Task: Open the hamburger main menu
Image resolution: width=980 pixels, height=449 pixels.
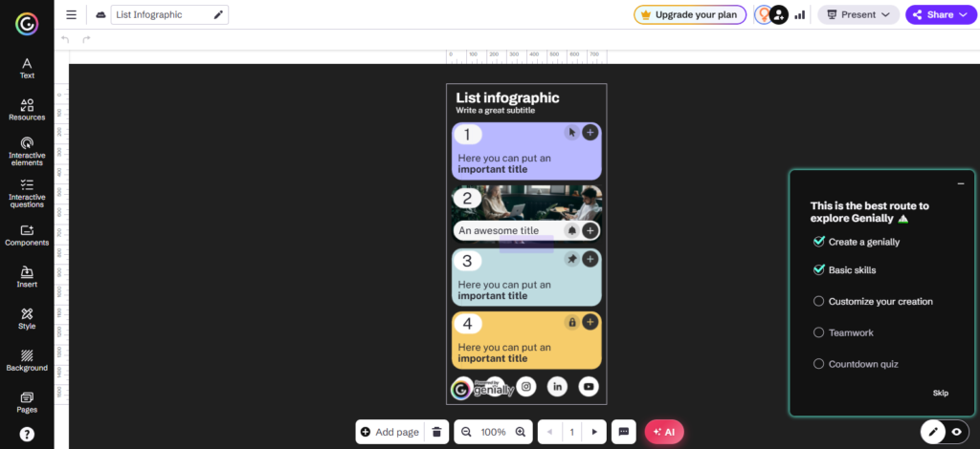Action: [71, 15]
